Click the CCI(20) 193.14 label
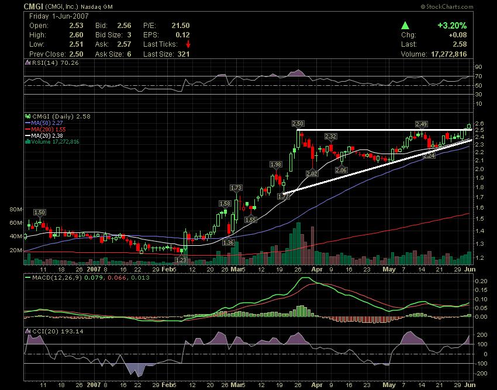This screenshot has width=497, height=390. [x=58, y=331]
